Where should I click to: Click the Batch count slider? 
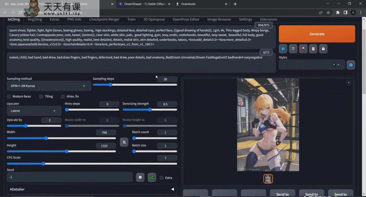click(154, 138)
